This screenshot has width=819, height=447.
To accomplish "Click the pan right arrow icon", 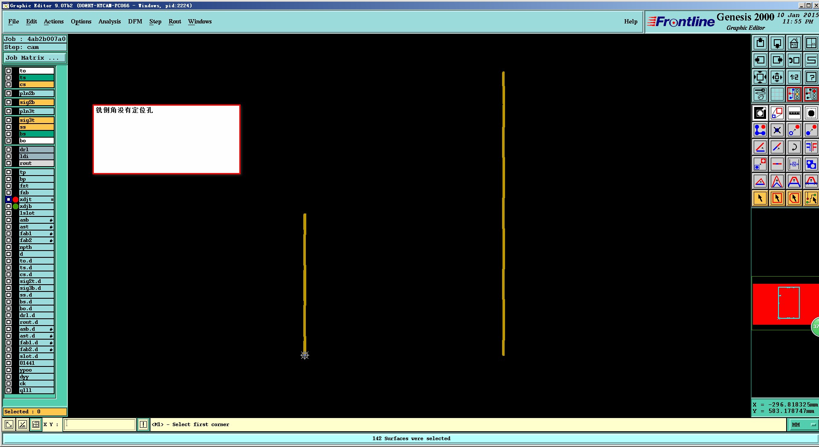I will 777,60.
